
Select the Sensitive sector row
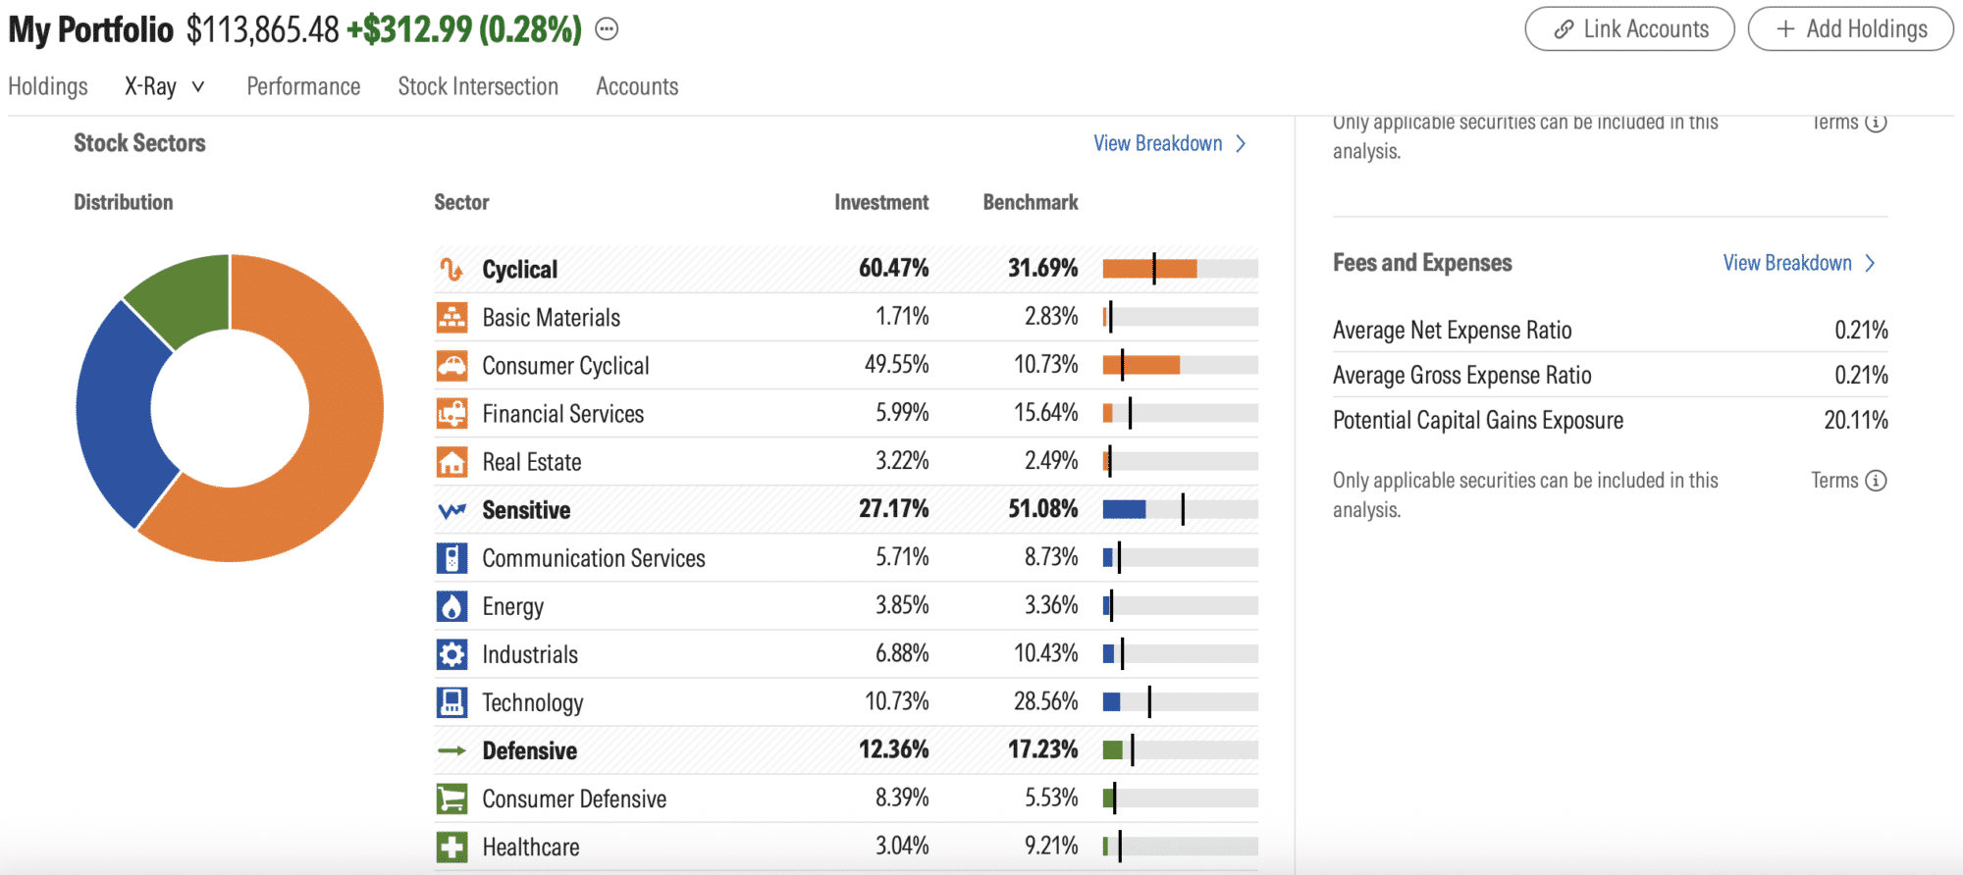point(846,509)
